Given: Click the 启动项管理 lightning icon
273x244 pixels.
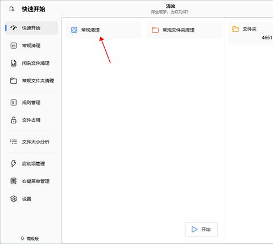Looking at the screenshot, I should [x=14, y=163].
